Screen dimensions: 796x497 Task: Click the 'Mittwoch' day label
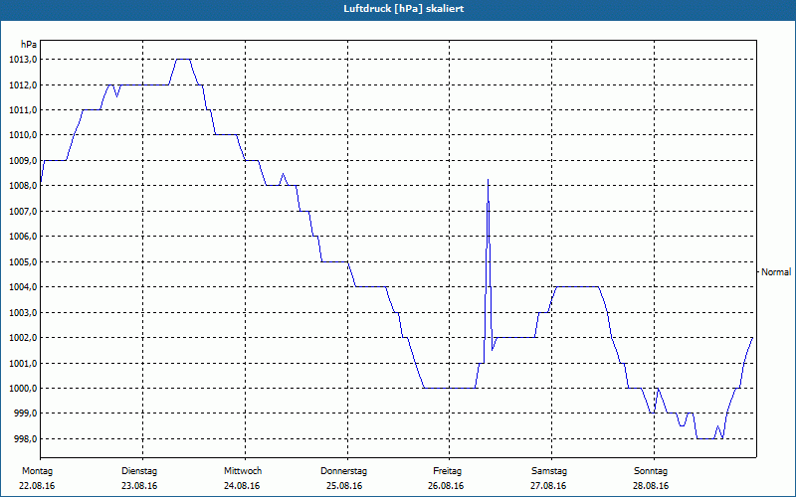243,471
